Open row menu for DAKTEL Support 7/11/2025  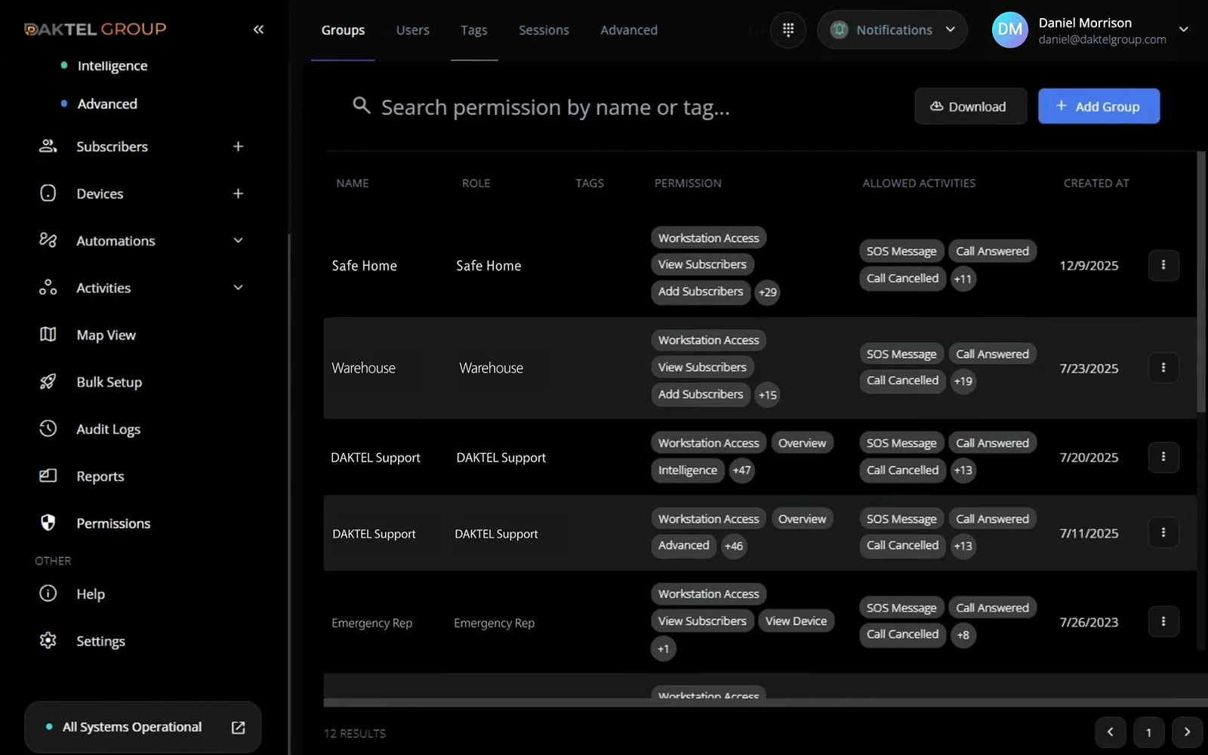[1163, 533]
